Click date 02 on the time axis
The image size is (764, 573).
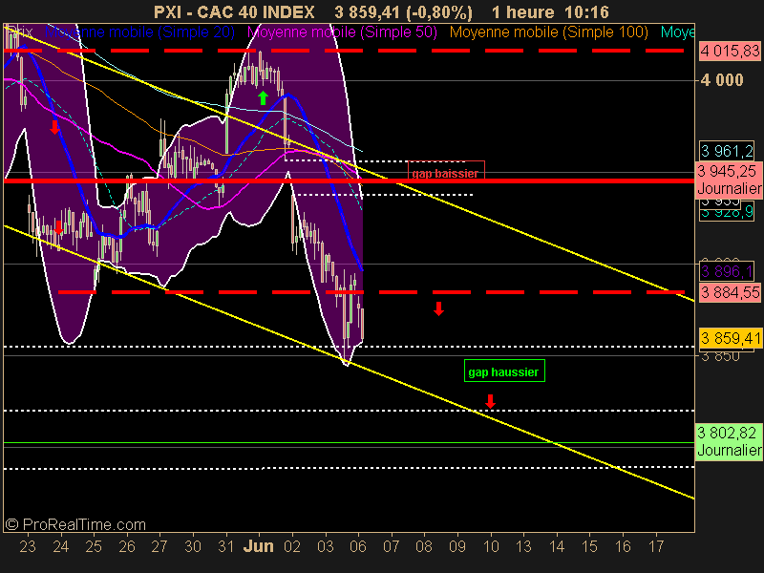coord(292,546)
